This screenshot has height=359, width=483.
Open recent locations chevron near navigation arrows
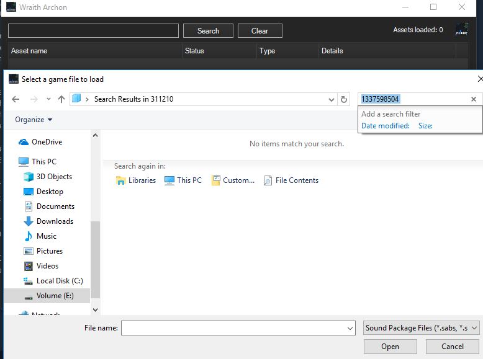pyautogui.click(x=48, y=99)
